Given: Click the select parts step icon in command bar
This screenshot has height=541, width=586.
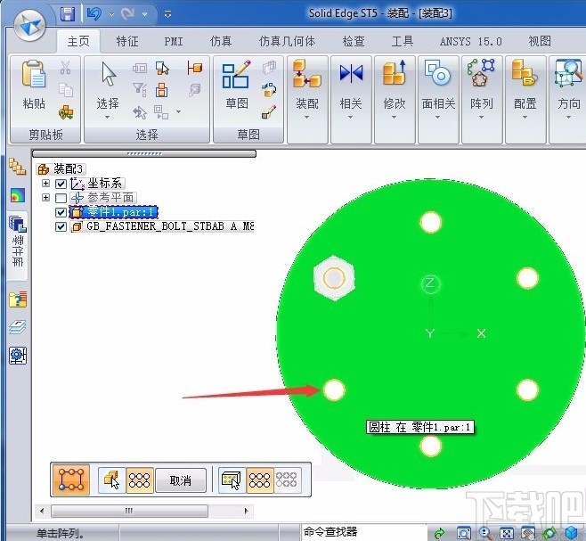Looking at the screenshot, I should [111, 480].
